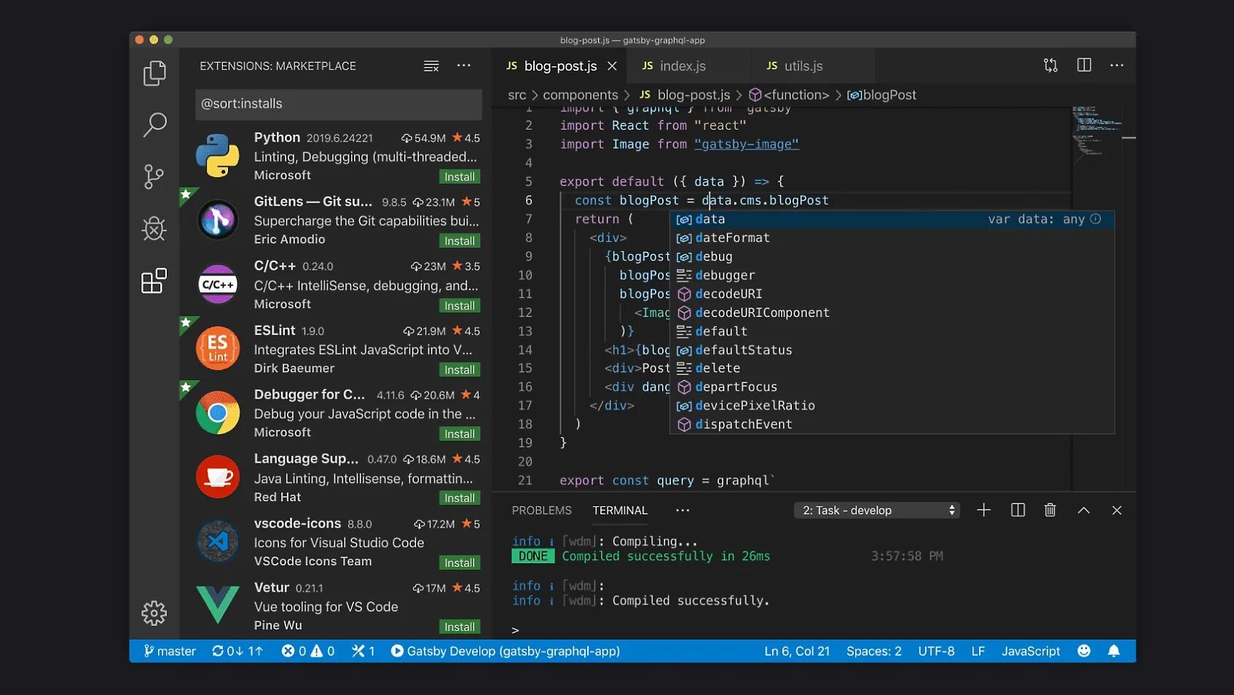This screenshot has width=1234, height=695.
Task: Choose 'dispatchEvent' suggestion
Action: tap(892, 425)
